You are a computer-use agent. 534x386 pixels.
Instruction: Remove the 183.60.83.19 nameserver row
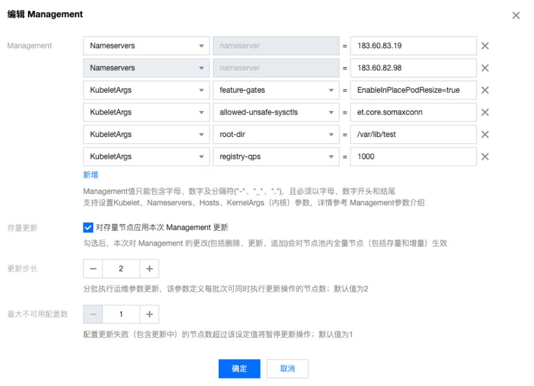[x=485, y=45]
